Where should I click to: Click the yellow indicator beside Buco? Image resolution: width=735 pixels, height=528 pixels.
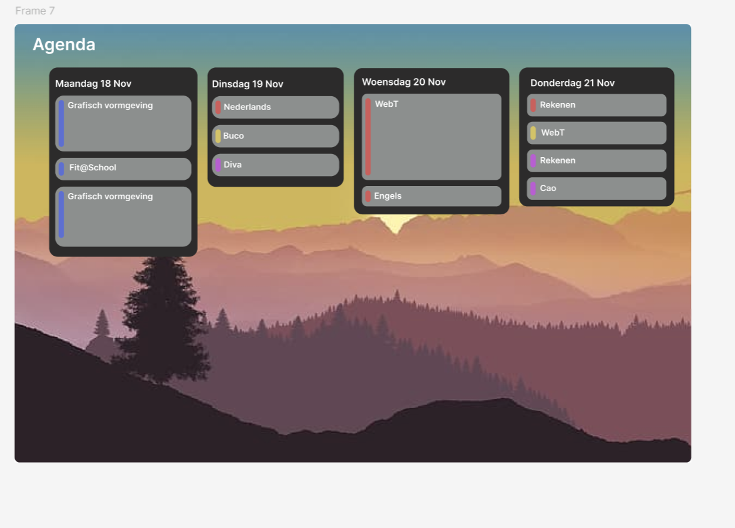(218, 136)
